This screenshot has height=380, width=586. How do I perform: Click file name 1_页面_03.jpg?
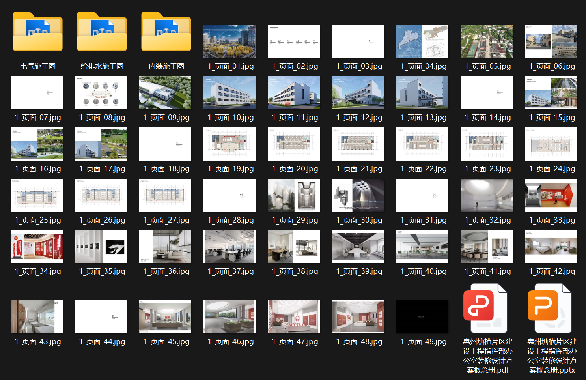359,66
